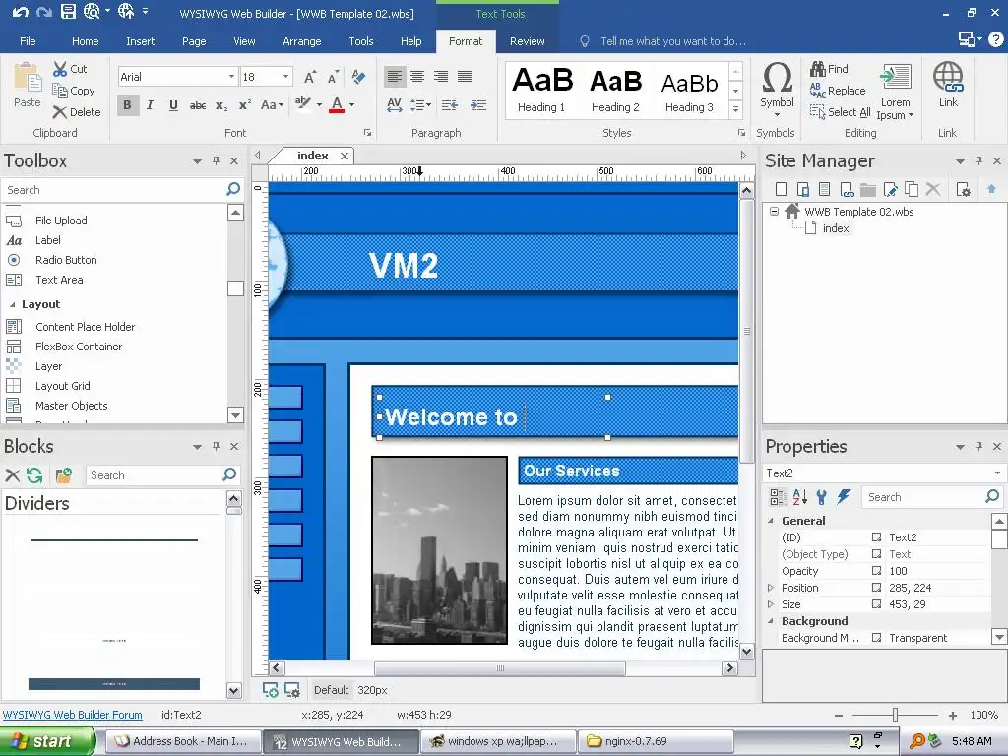Click the zoom slider handle
This screenshot has height=756, width=1008.
pyautogui.click(x=895, y=715)
